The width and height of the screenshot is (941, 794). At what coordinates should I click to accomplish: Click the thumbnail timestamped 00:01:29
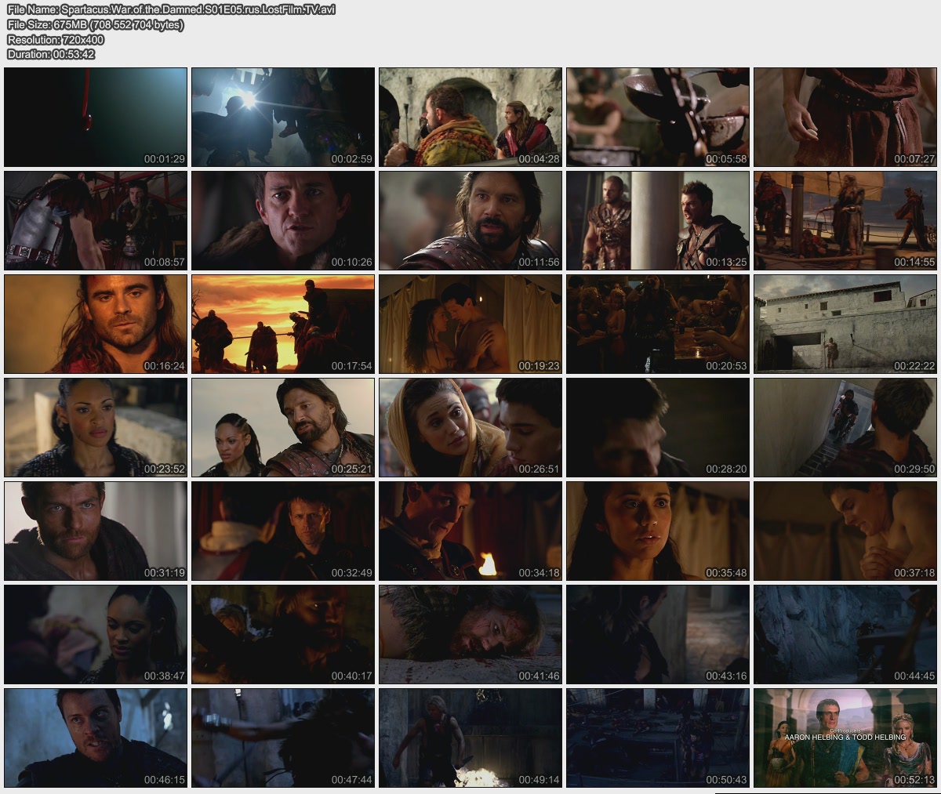[x=96, y=117]
